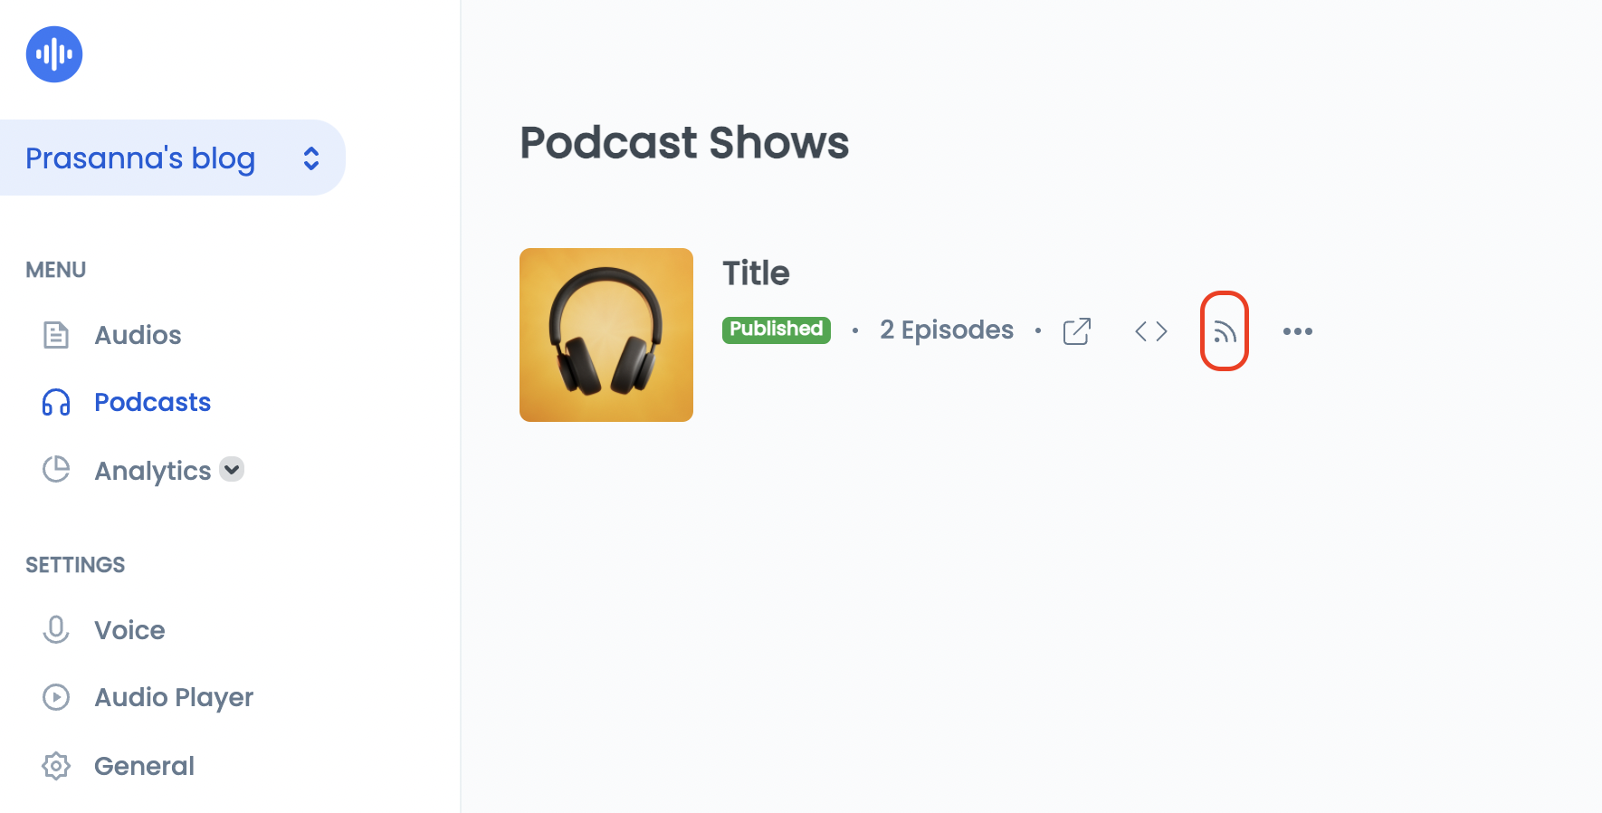The height and width of the screenshot is (813, 1602).
Task: Open podcast show in new tab icon
Action: [1077, 331]
